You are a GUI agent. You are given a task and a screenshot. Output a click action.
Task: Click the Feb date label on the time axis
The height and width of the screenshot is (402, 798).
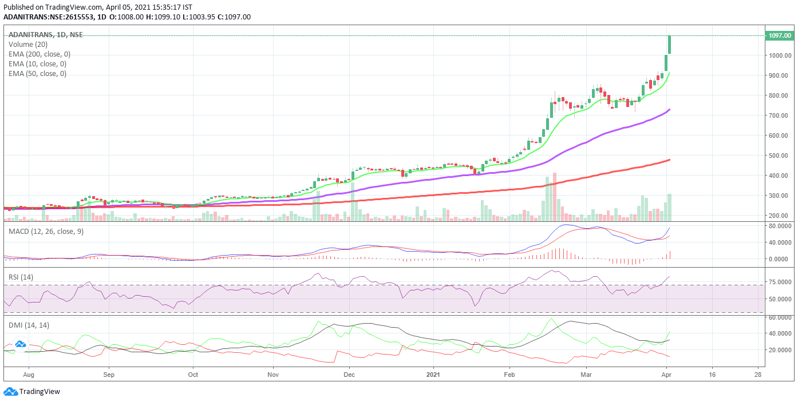click(x=509, y=375)
